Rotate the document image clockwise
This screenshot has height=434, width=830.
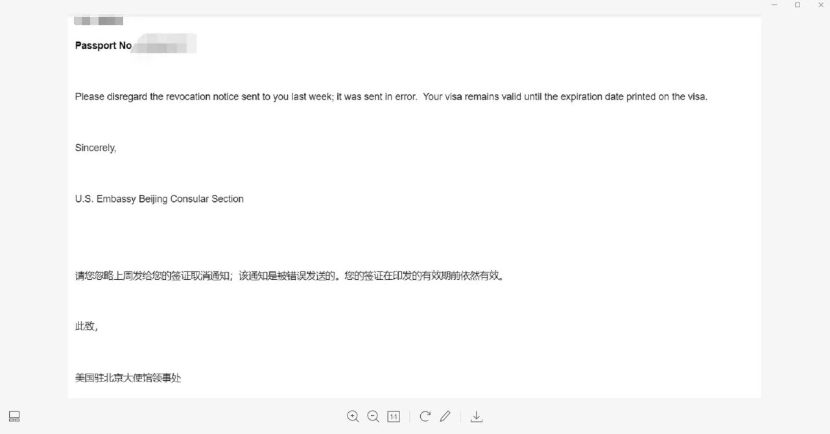click(425, 417)
